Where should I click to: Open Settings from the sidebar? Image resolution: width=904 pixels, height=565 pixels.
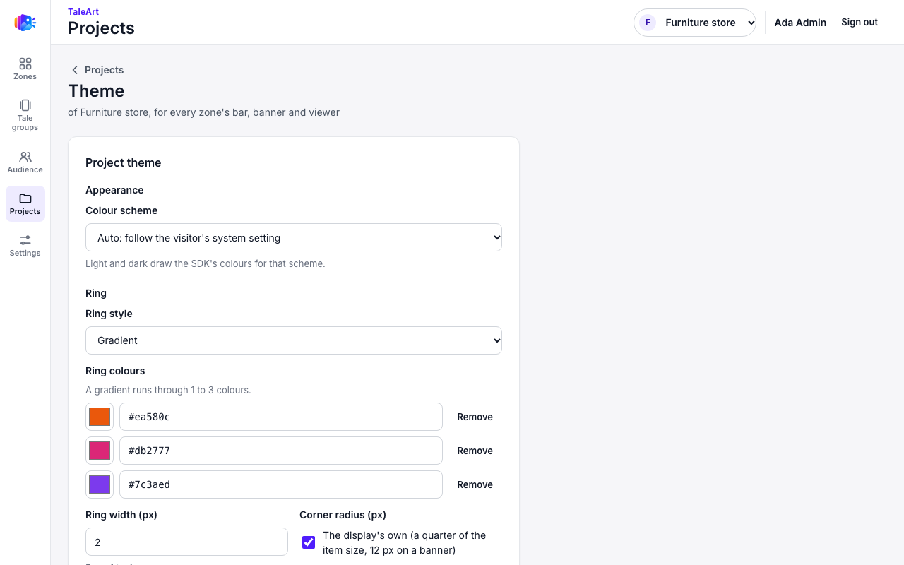coord(25,246)
